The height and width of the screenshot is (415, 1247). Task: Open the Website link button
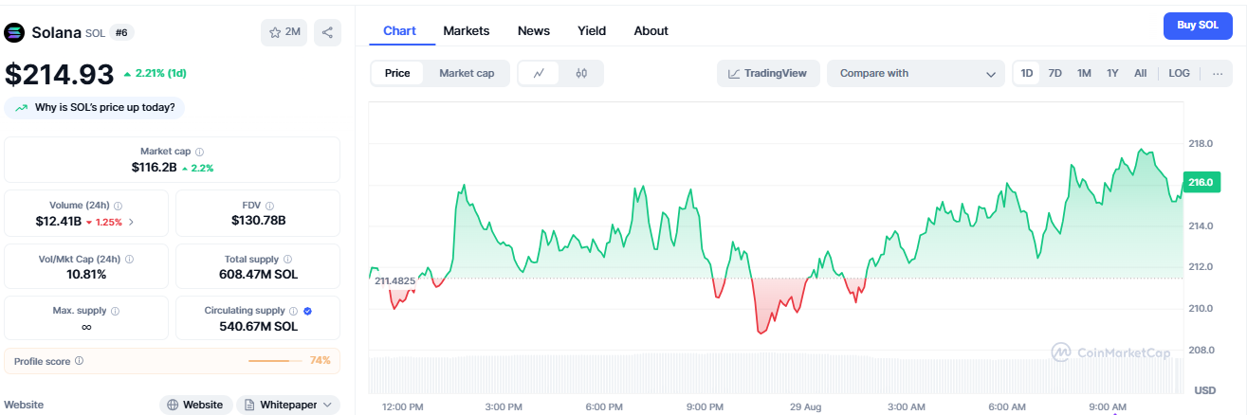(195, 405)
